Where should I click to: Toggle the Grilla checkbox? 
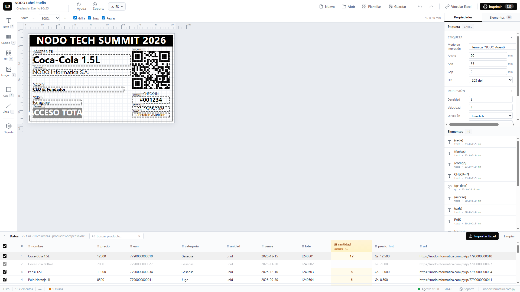coord(75,18)
